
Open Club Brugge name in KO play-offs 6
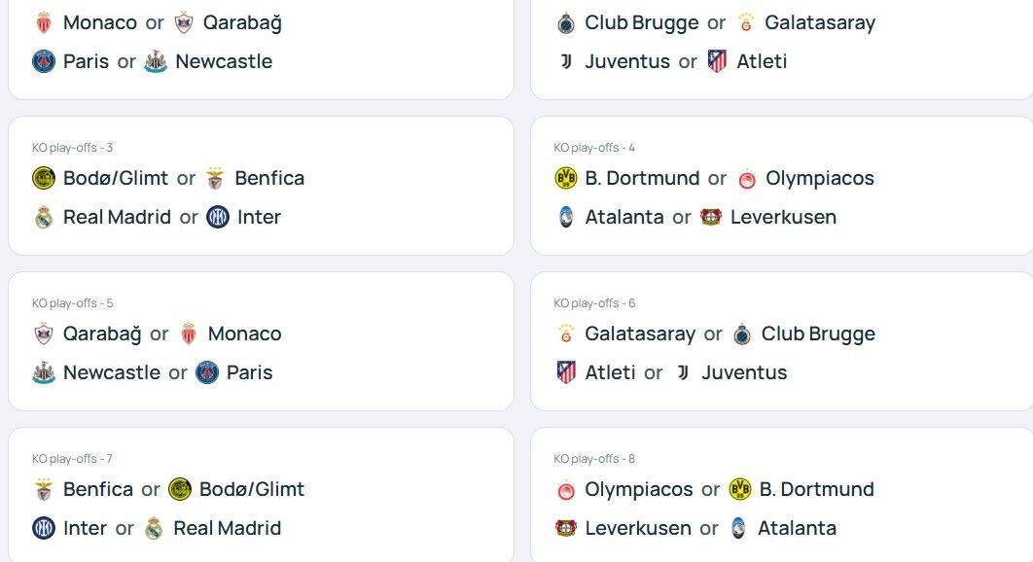[x=818, y=334]
